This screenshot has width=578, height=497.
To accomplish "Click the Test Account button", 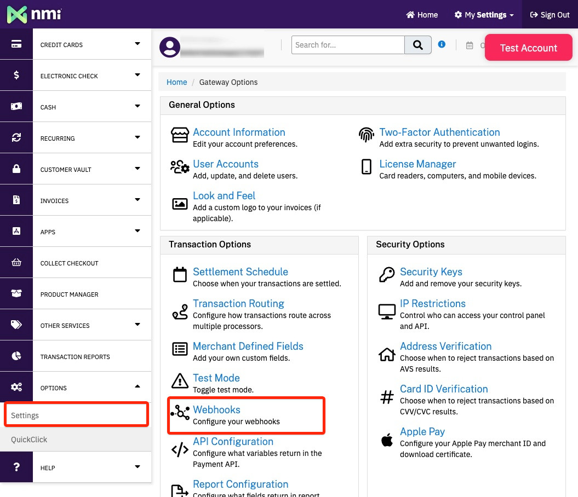I will coord(528,48).
